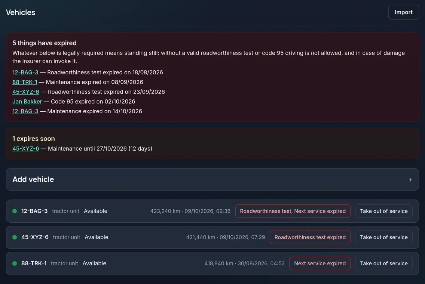This screenshot has width=425, height=284.
Task: Click 88-TRK-1 'Next service expired' badge
Action: point(319,263)
